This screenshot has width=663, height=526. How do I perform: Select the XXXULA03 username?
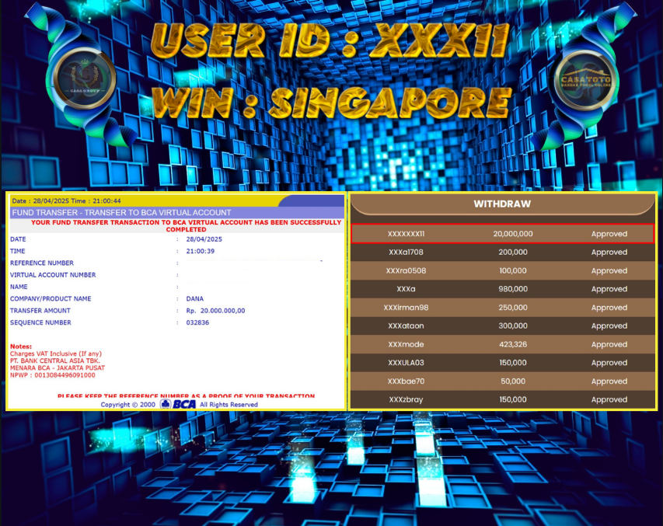point(407,363)
